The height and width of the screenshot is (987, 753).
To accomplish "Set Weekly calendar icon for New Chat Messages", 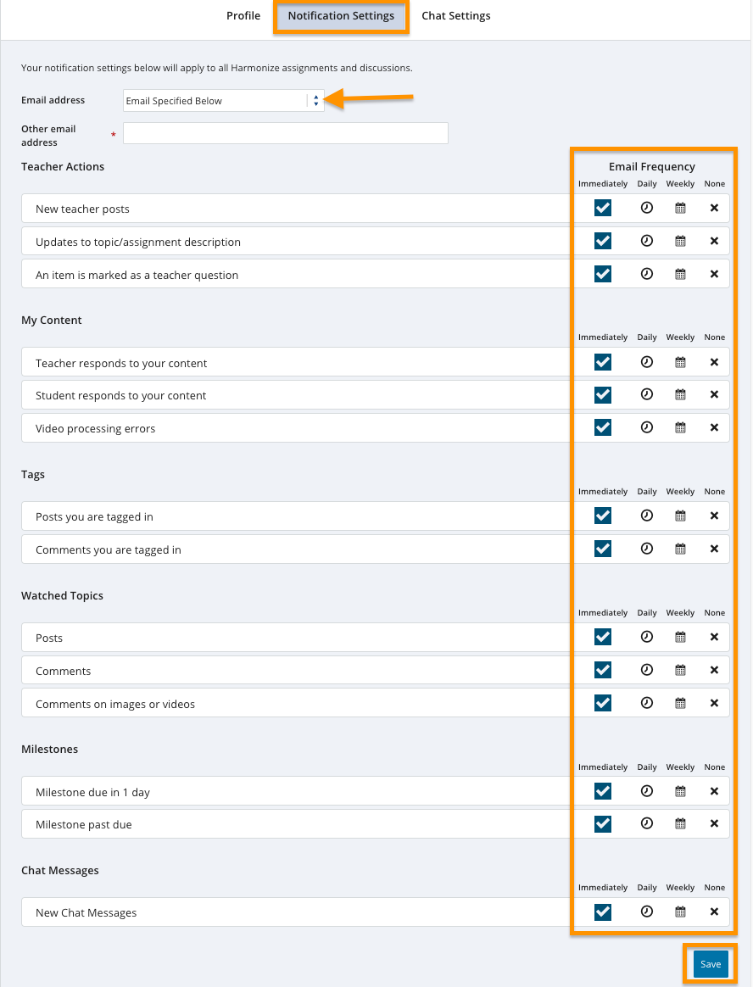I will [x=680, y=912].
